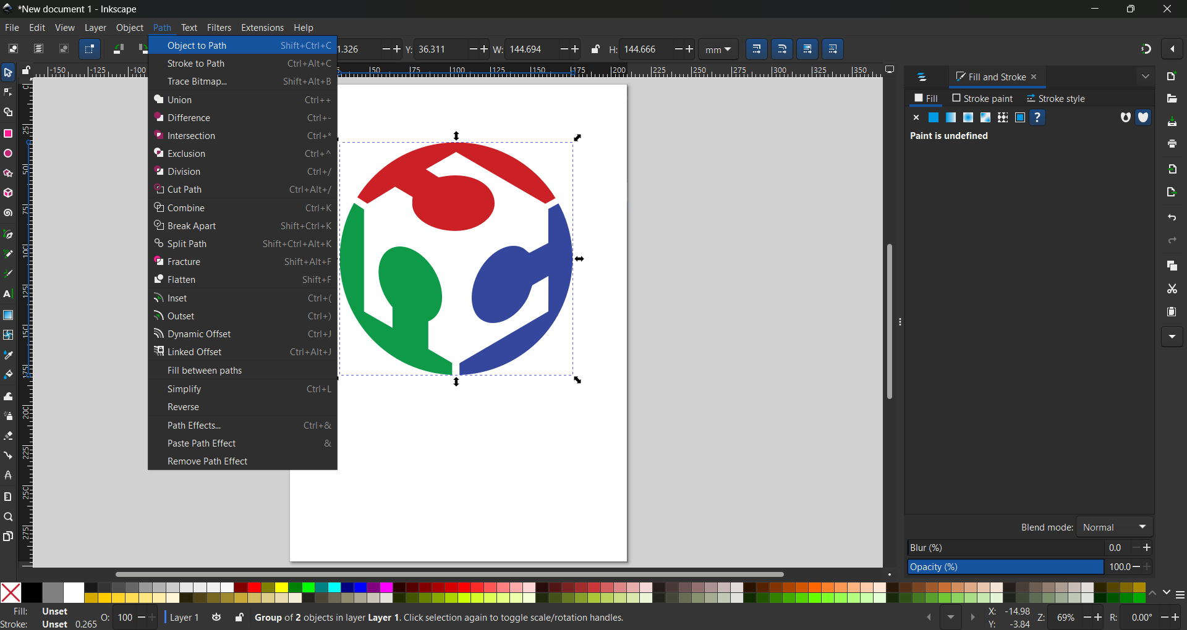The image size is (1187, 630).
Task: Choose Simplify from Path menu
Action: 242,388
